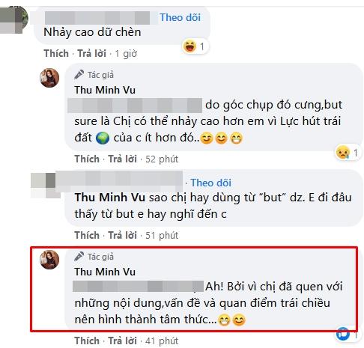Viewport: 364px width, 348px height.
Task: Reply to the "Nhảy cao dữ chèn" comment
Action: tap(91, 53)
